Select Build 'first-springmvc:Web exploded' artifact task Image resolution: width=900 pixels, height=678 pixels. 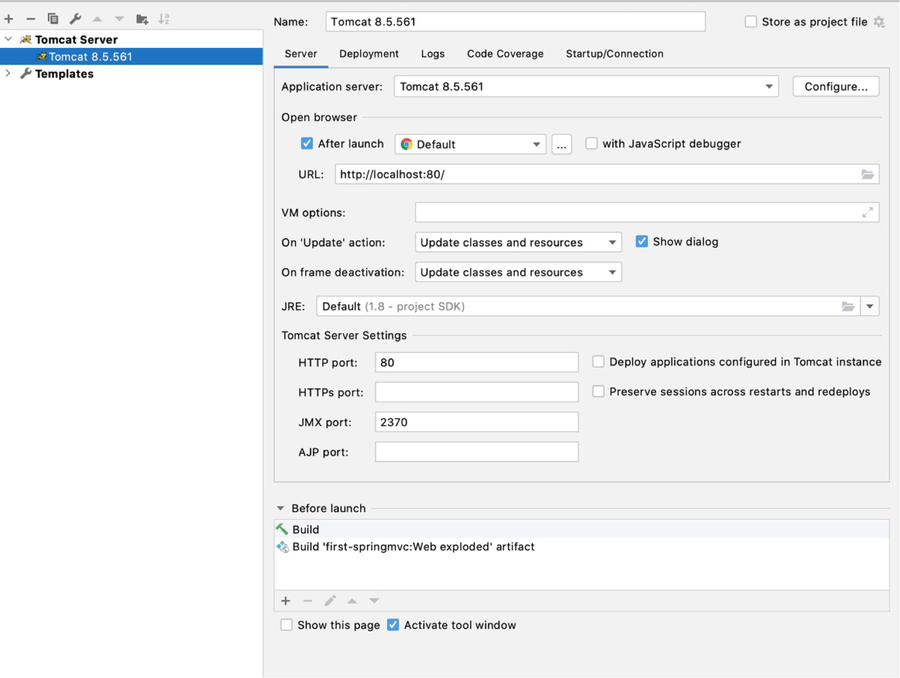coord(582,547)
